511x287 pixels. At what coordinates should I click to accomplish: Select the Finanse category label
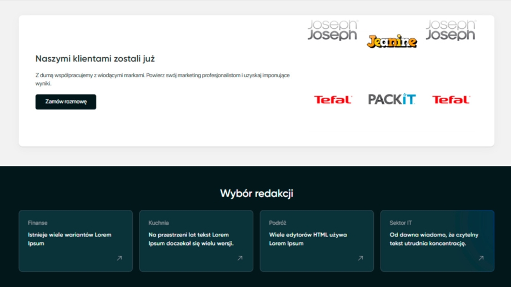[38, 223]
